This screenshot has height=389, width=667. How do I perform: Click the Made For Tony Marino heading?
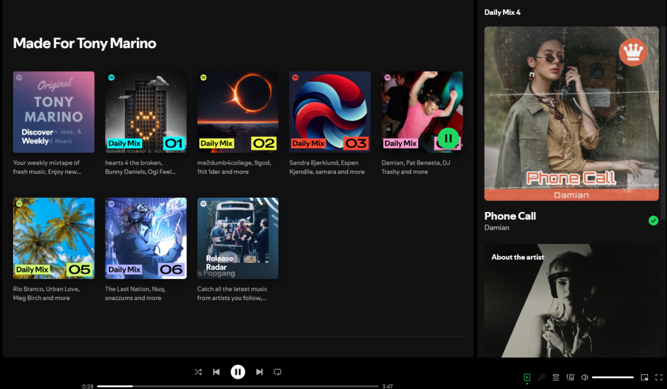tap(85, 44)
